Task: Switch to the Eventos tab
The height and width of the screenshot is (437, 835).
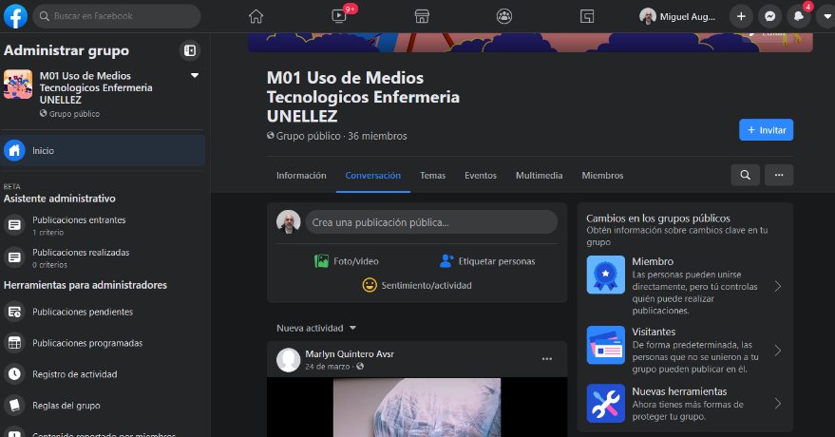Action: click(481, 175)
